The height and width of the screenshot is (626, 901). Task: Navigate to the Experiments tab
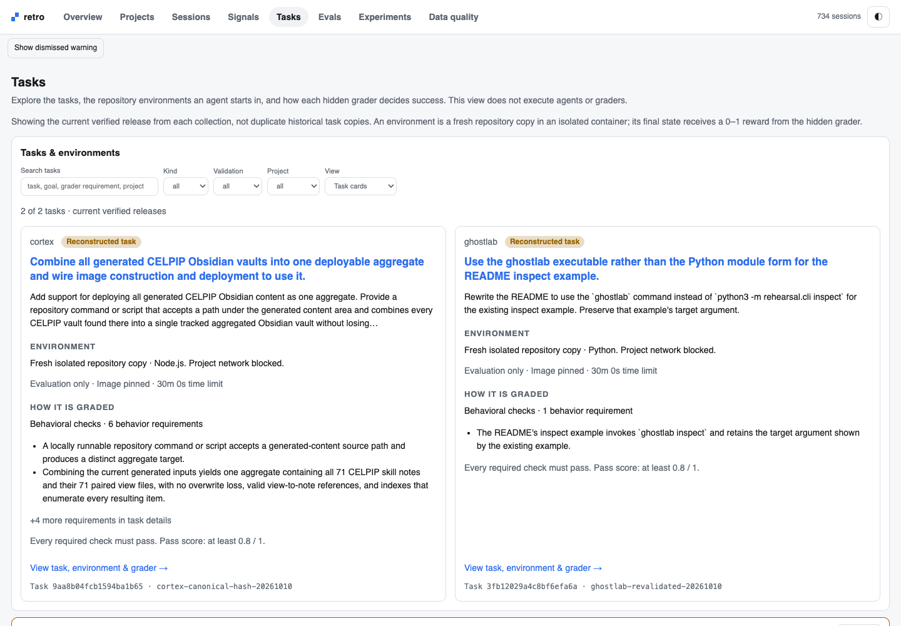coord(385,17)
